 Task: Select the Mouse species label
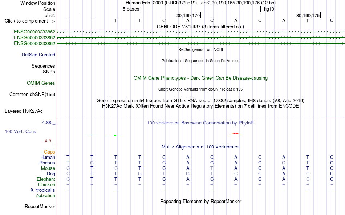coord(48,168)
